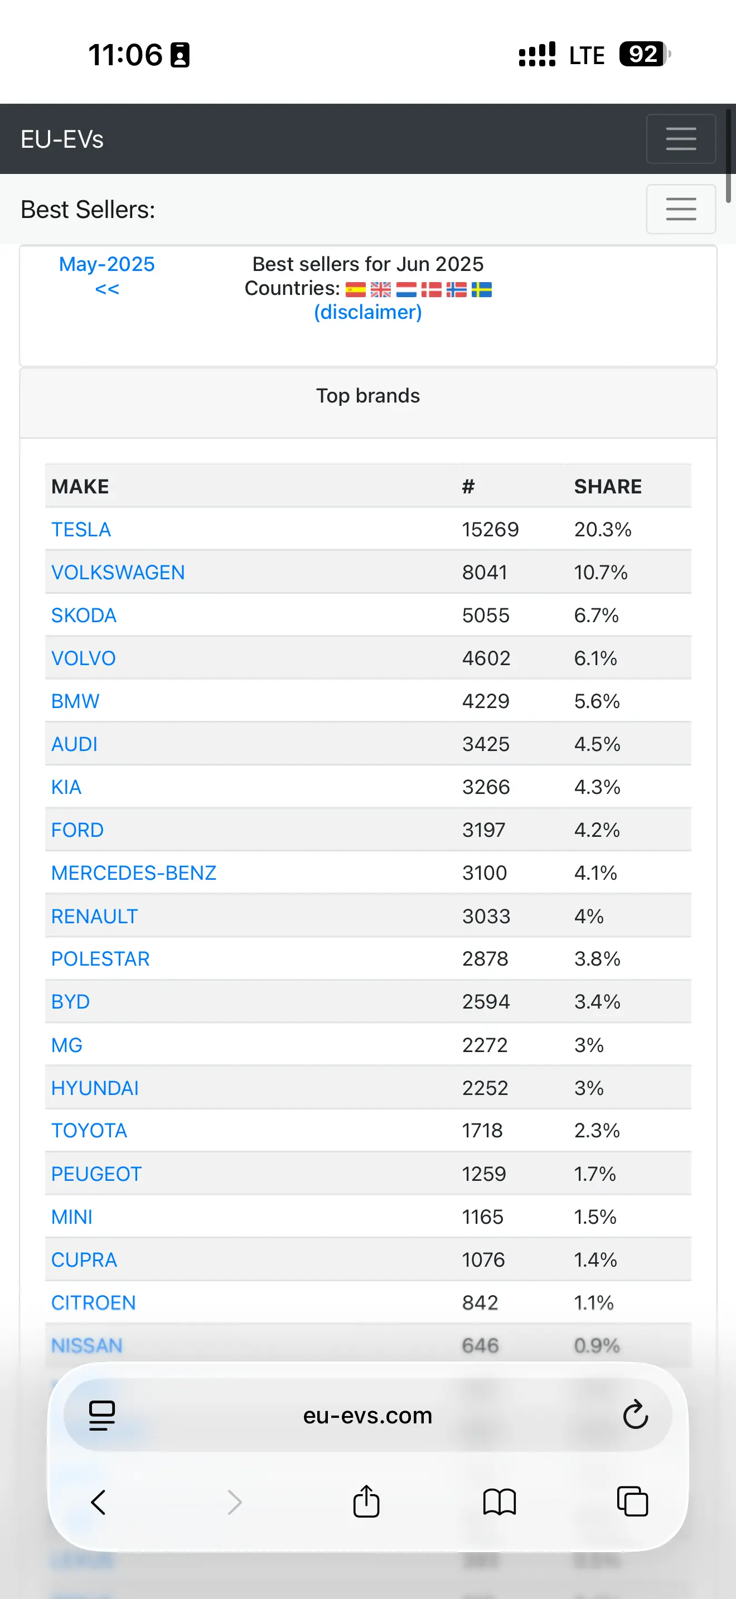Tap the eu-evs.com address field
This screenshot has height=1599, width=736.
367,1415
